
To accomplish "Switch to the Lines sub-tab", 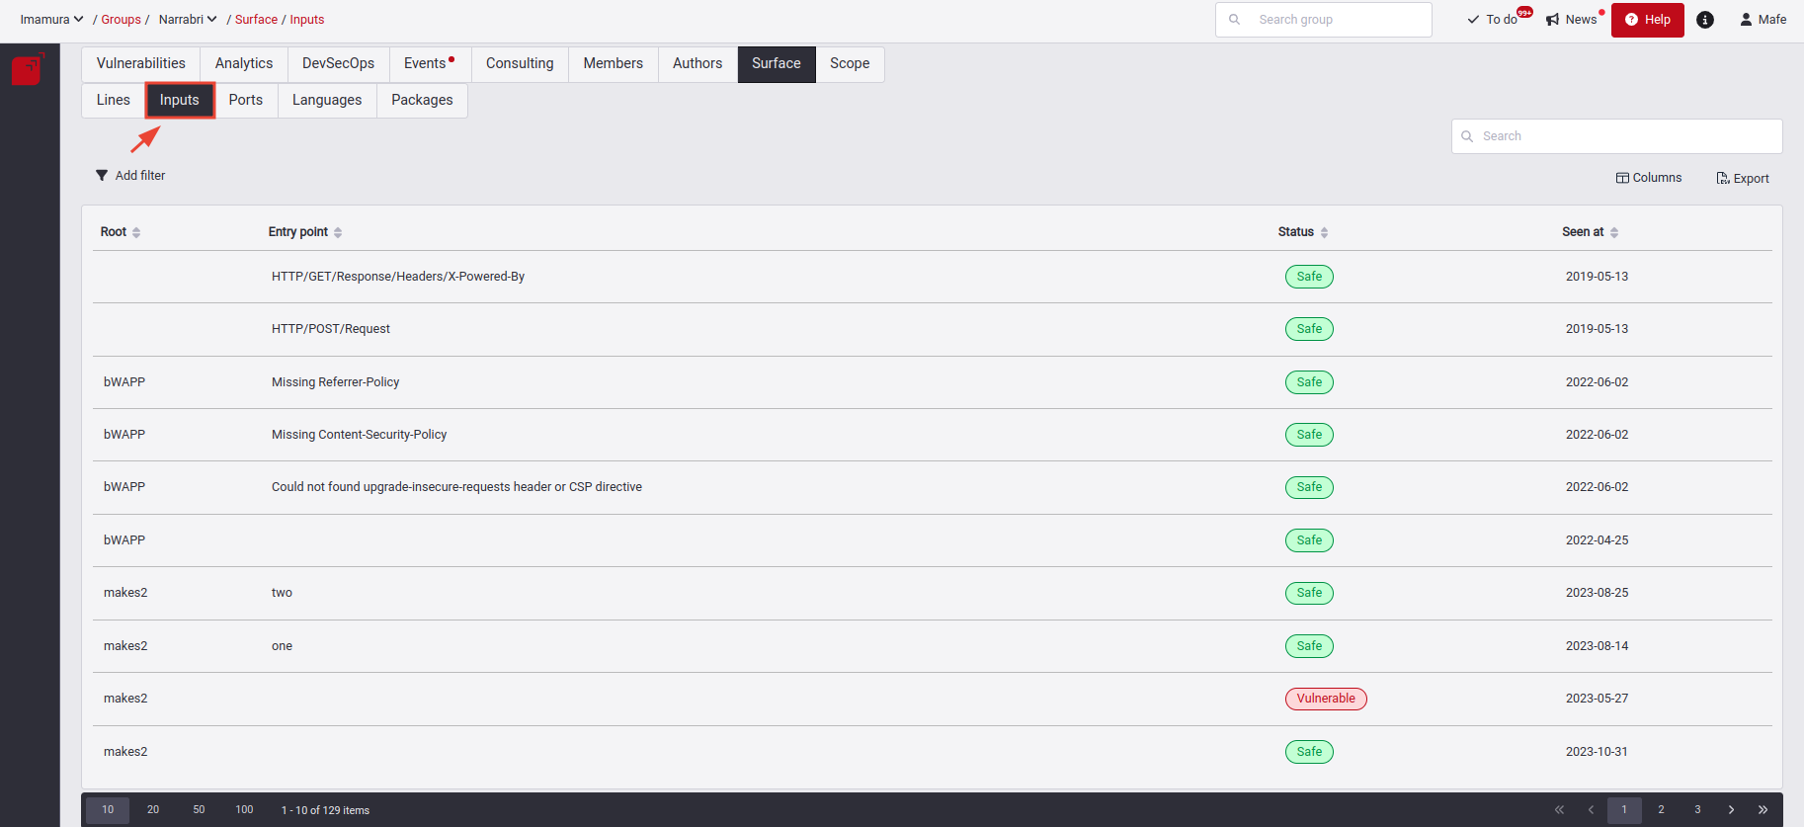I will click(x=114, y=100).
